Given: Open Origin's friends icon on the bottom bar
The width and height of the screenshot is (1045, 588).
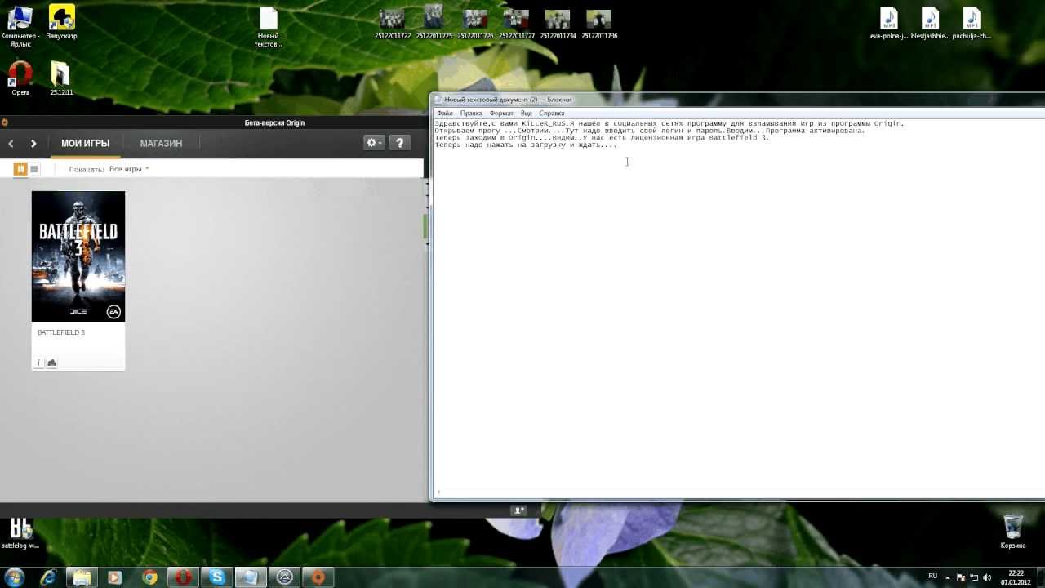Looking at the screenshot, I should point(518,510).
